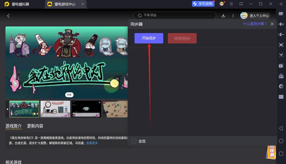Expand description with 查看更多
The height and width of the screenshot is (164, 286).
click(x=92, y=143)
